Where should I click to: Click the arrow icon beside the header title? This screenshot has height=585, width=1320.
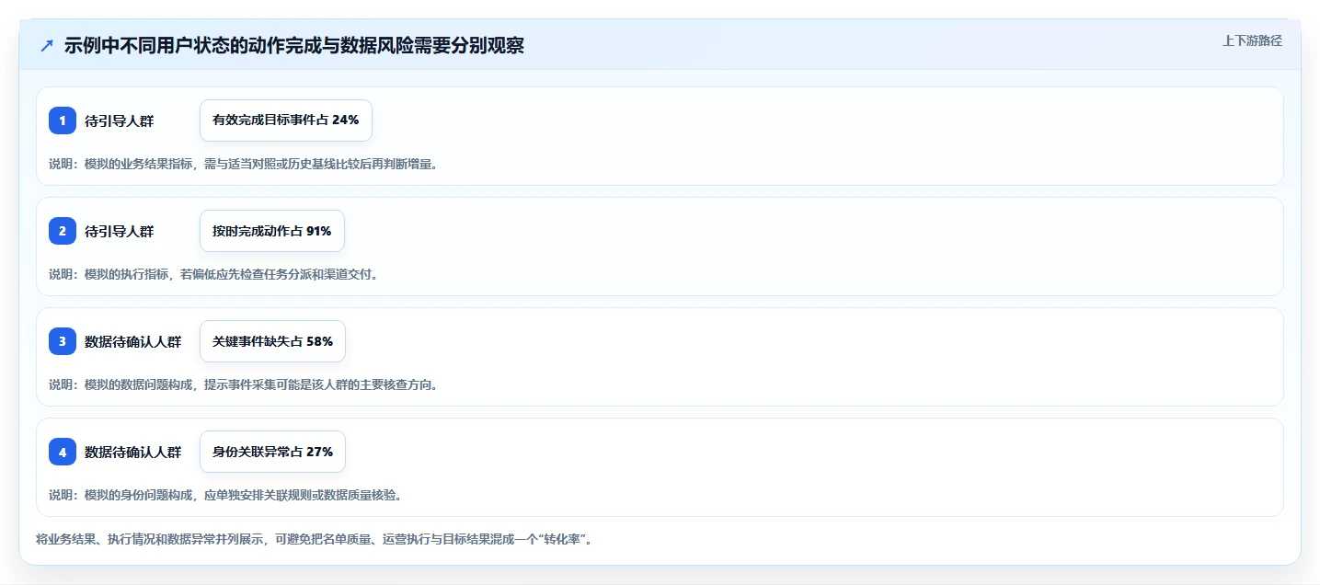47,46
